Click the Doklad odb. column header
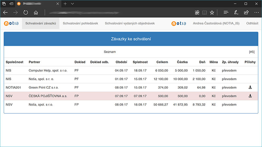 point(100,62)
